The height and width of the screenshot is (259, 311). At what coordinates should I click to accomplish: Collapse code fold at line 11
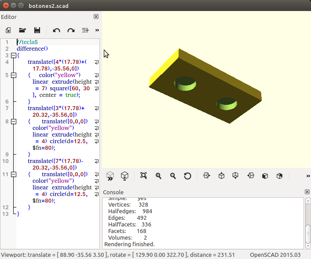click(14, 174)
